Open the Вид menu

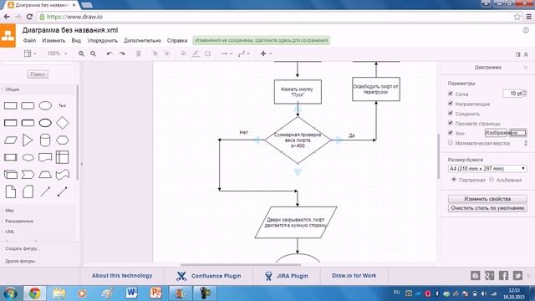[76, 41]
